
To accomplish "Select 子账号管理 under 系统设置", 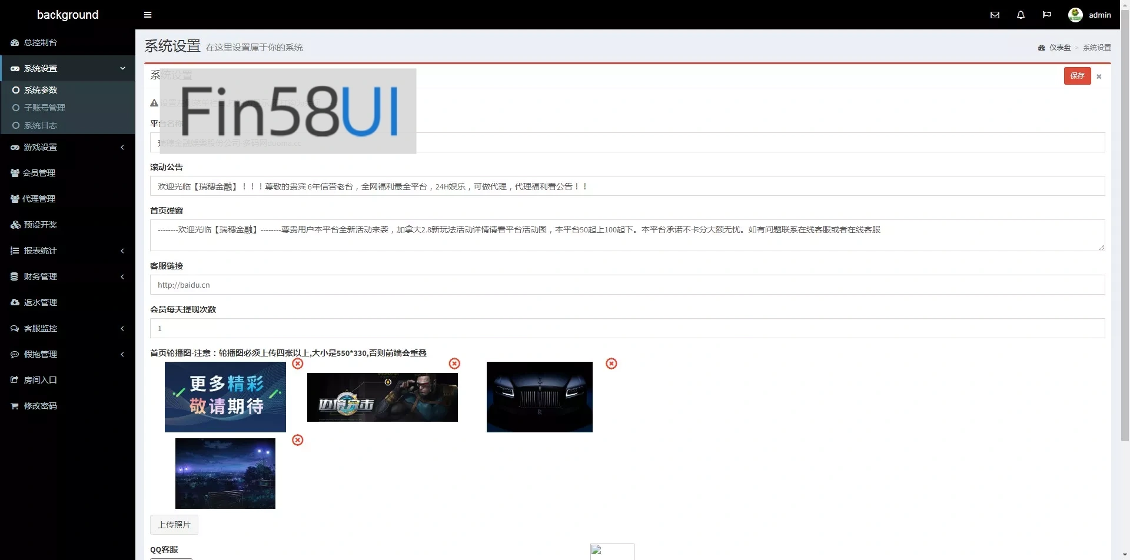I will 45,108.
